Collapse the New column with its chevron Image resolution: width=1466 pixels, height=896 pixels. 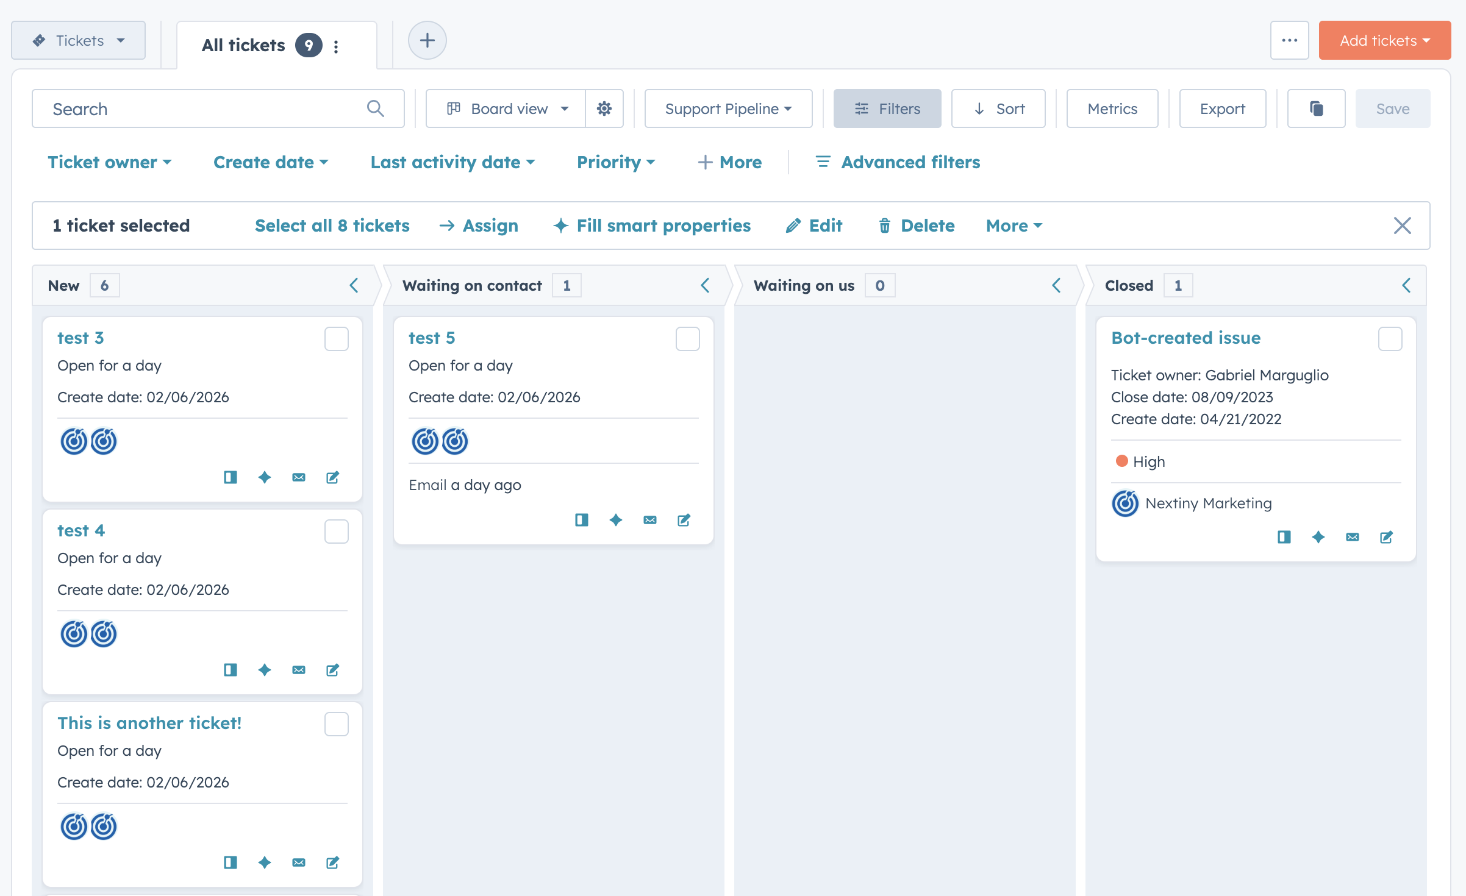pyautogui.click(x=354, y=285)
